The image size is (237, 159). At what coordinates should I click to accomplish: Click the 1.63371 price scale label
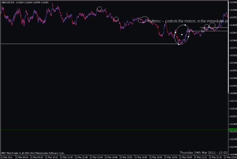[233, 48]
